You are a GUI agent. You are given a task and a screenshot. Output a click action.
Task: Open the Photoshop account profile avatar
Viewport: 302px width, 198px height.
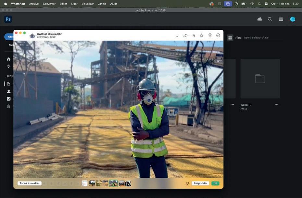[x=293, y=19]
